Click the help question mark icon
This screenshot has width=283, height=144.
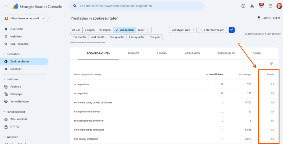tap(243, 6)
